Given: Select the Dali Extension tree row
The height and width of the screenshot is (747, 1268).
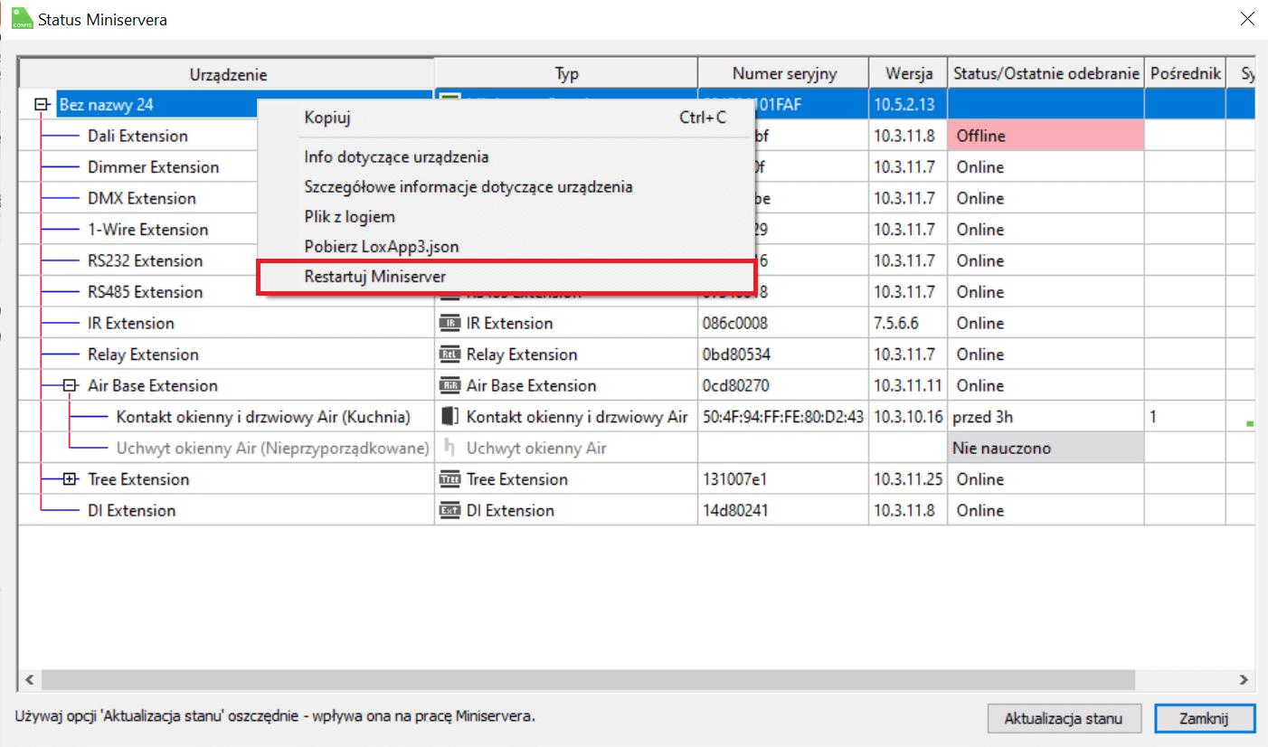Looking at the screenshot, I should [137, 137].
